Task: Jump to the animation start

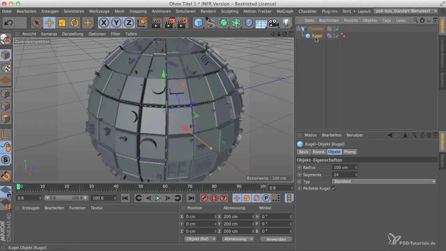Action: [x=125, y=198]
